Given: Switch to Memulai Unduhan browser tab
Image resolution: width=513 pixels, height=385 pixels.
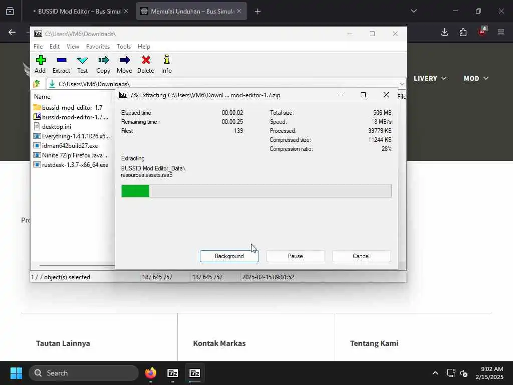Looking at the screenshot, I should click(191, 11).
